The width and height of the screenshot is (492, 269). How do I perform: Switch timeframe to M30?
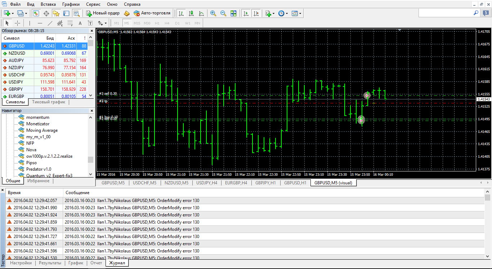point(147,23)
